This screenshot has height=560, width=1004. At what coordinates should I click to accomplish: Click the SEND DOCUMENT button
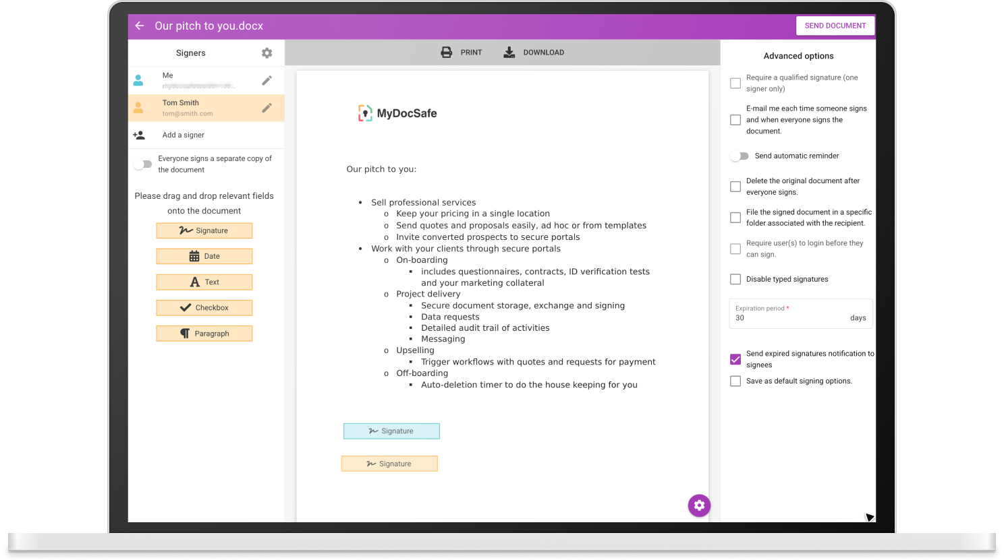tap(835, 26)
